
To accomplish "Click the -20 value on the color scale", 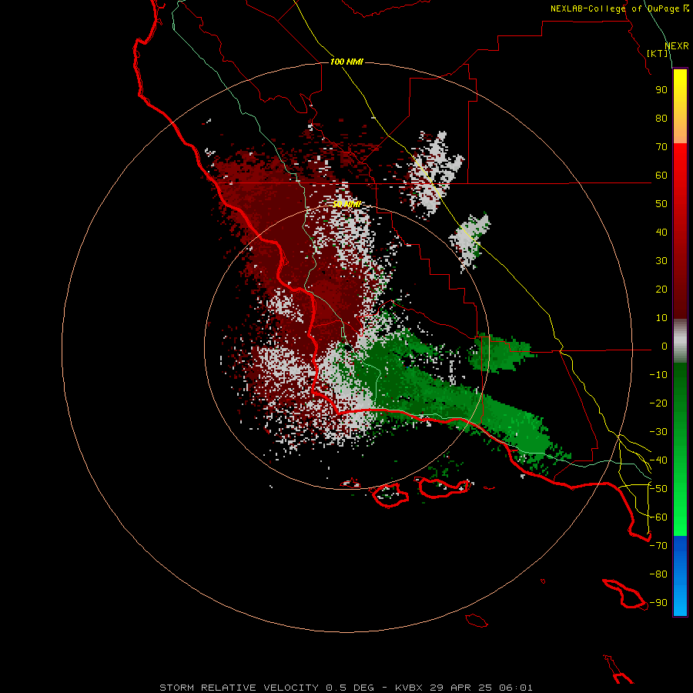I will pyautogui.click(x=658, y=403).
